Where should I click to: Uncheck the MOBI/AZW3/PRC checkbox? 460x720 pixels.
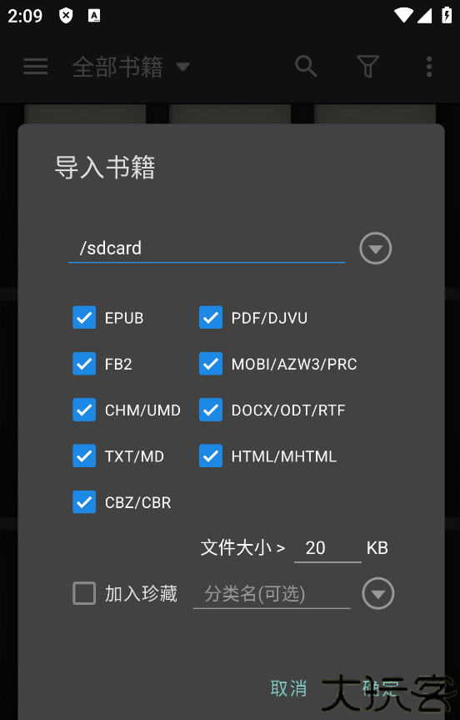click(x=211, y=364)
